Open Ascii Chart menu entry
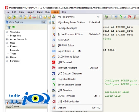This screenshot has width=139, height=112. point(77,40)
